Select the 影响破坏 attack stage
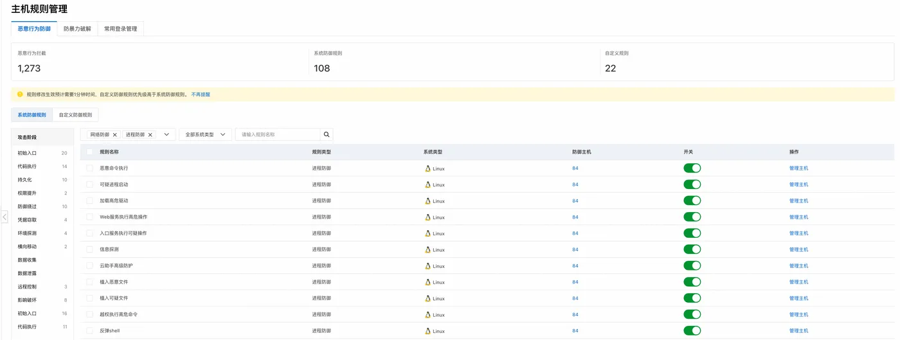This screenshot has width=900, height=340. [42, 300]
